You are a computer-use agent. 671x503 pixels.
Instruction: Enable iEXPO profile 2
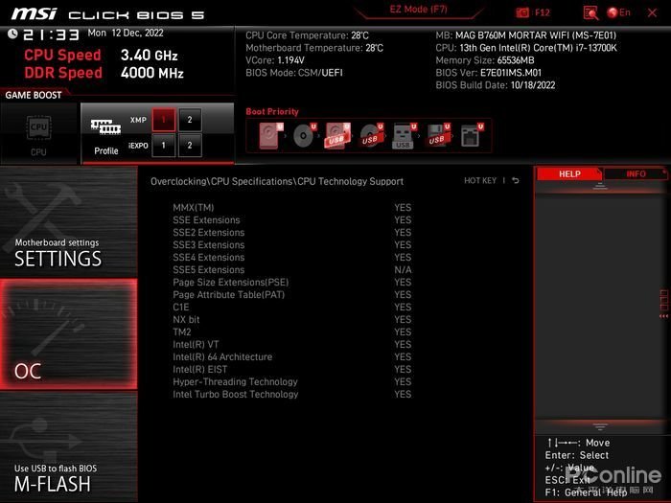coord(190,146)
